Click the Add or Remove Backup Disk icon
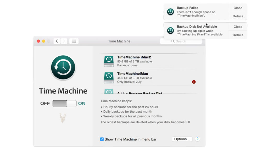This screenshot has height=151, width=268. point(109,91)
